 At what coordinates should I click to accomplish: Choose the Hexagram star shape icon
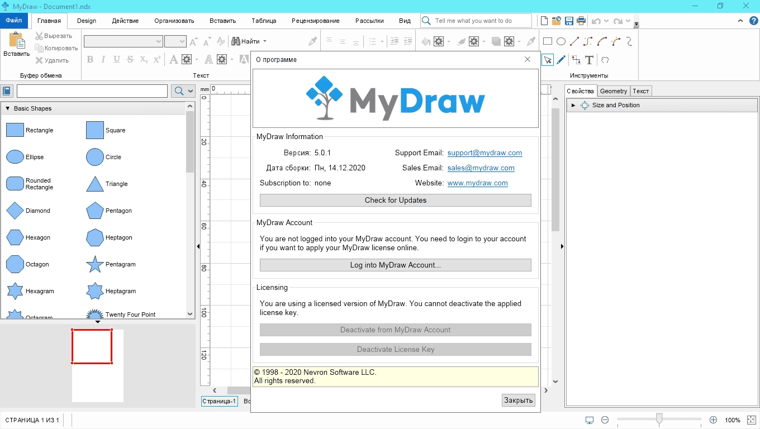coord(15,291)
